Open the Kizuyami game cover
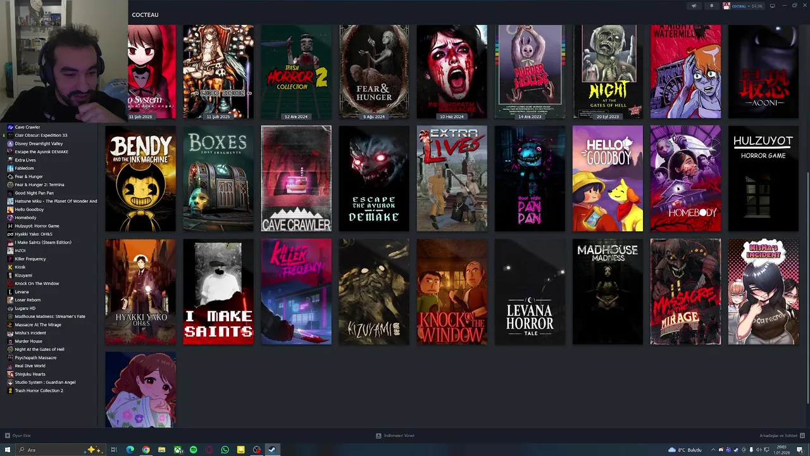Image resolution: width=810 pixels, height=456 pixels. (x=374, y=292)
